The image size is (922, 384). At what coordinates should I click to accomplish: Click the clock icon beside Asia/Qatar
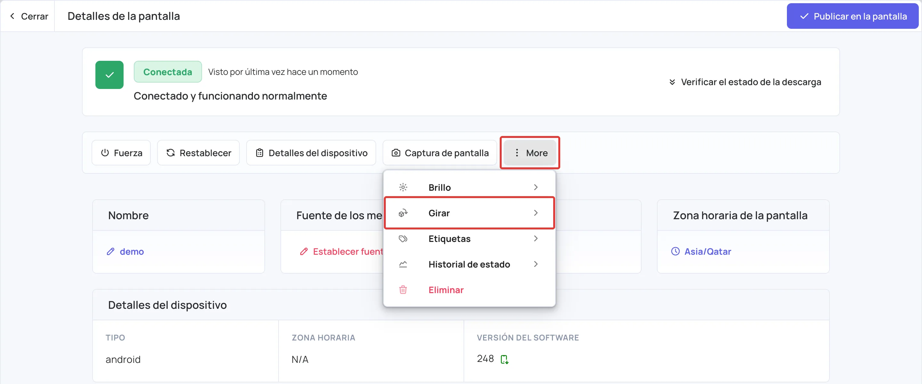click(675, 251)
